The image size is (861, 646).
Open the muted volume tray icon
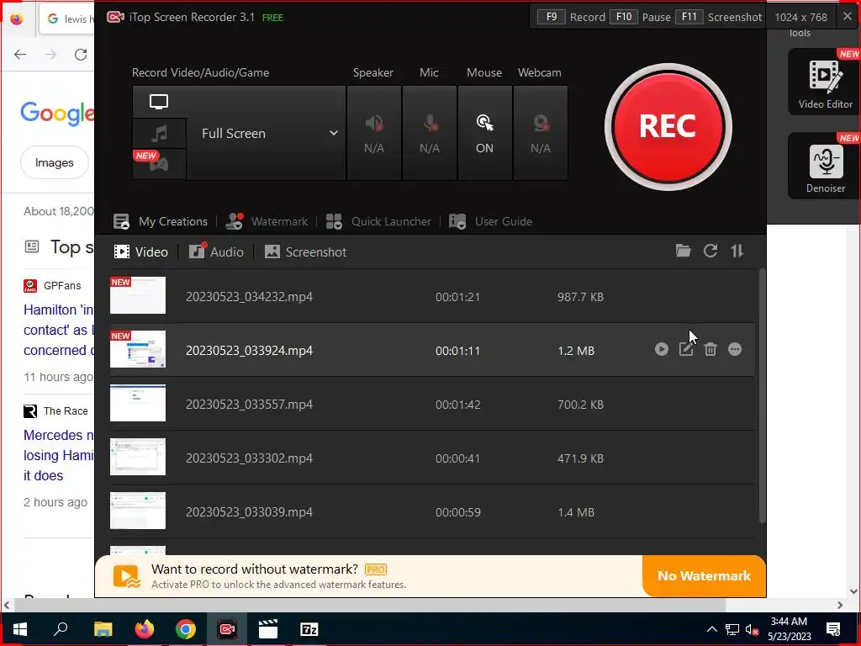pos(752,629)
